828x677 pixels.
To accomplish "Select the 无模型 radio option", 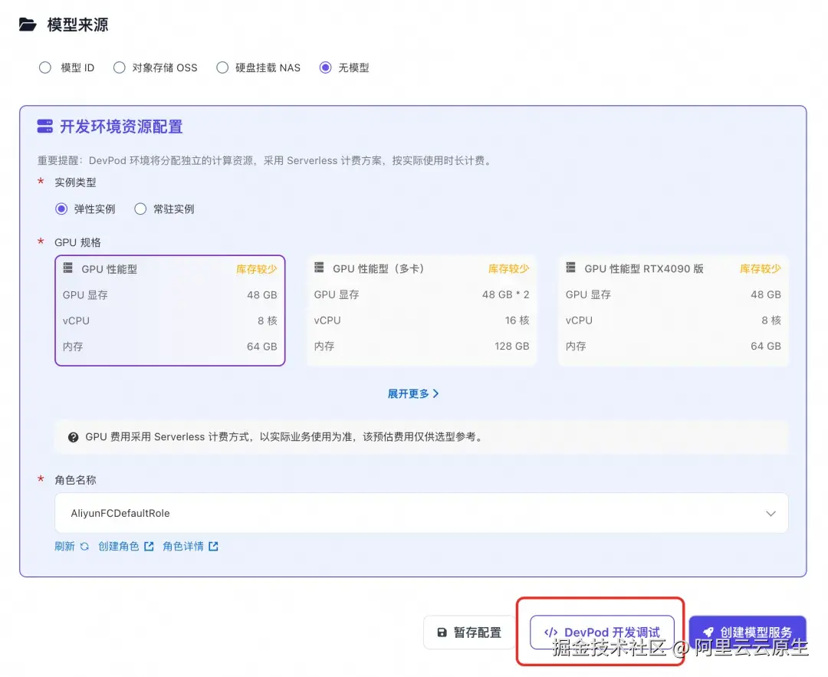I will tap(326, 67).
